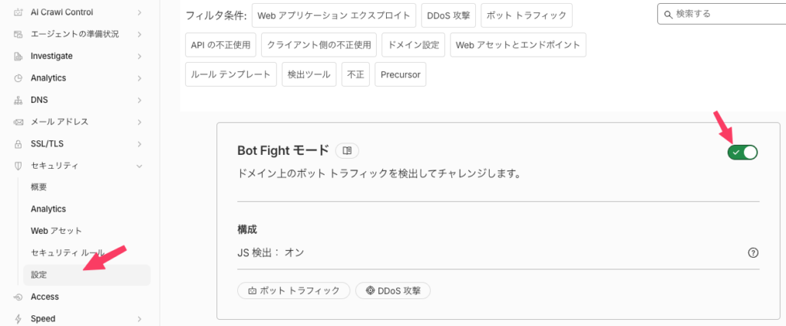Select the Precursor filter button
The image size is (786, 326).
point(401,74)
